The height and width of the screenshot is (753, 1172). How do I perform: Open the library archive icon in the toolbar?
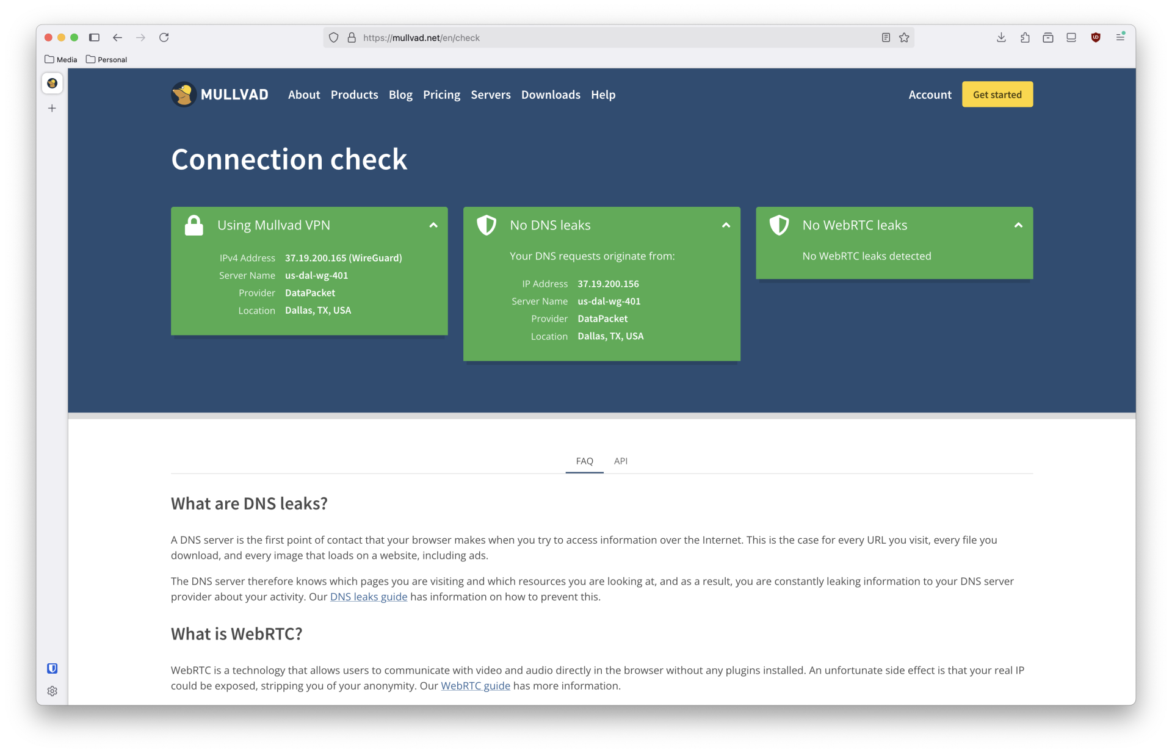tap(1048, 37)
